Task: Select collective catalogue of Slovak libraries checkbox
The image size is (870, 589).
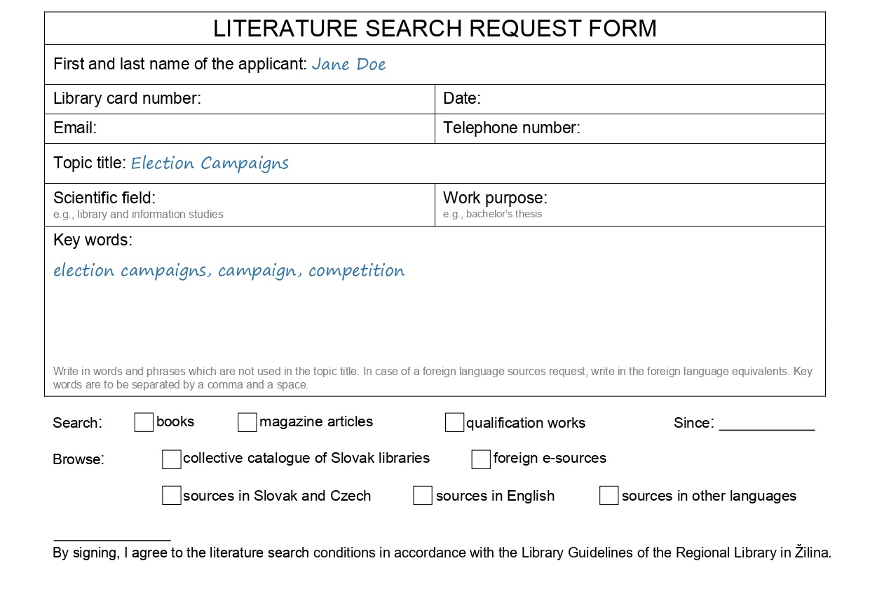Action: [x=171, y=459]
